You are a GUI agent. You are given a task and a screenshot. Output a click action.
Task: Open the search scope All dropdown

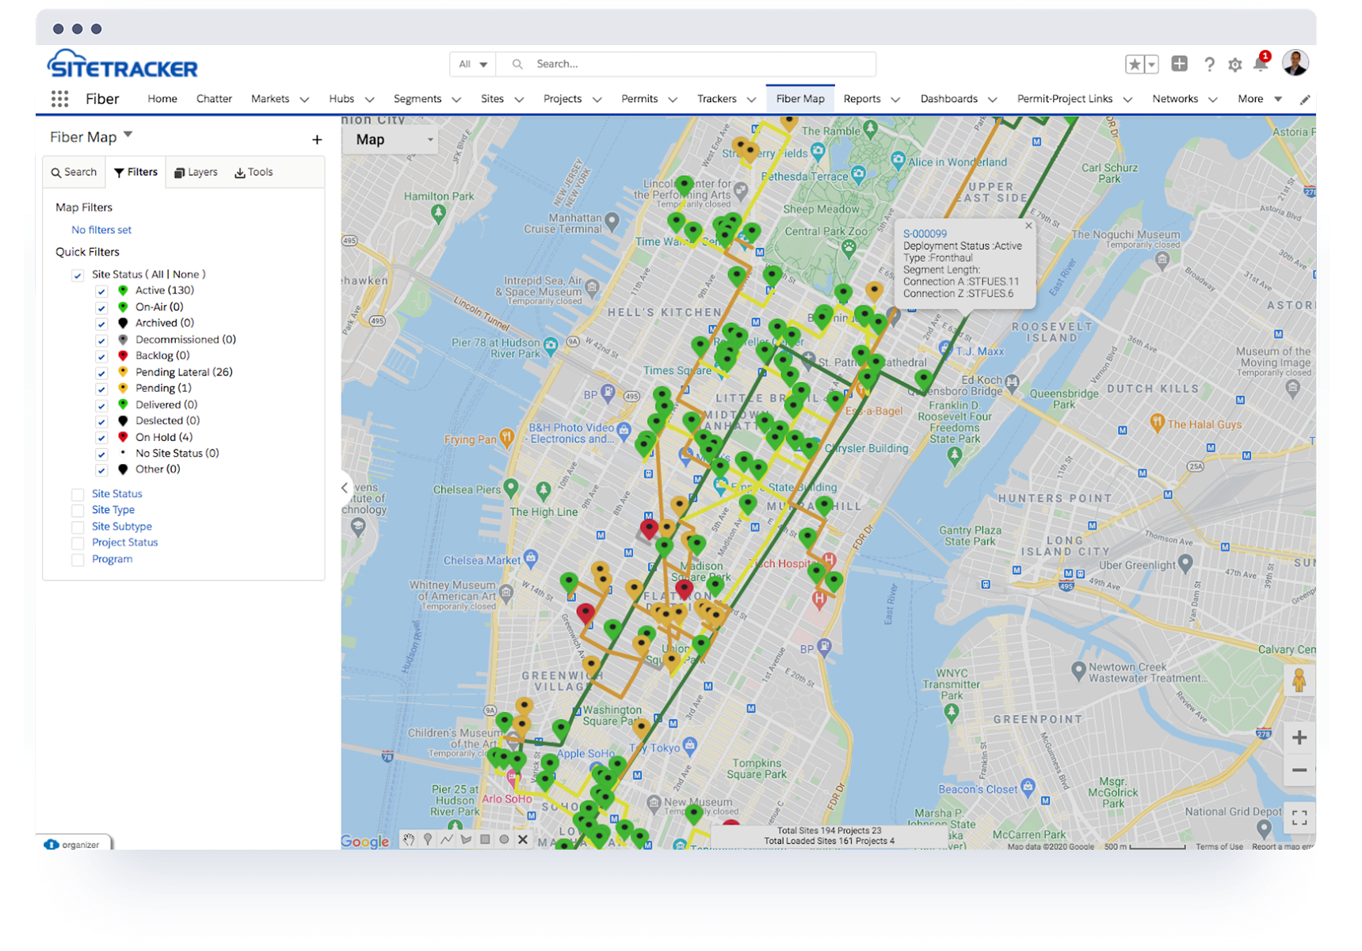pyautogui.click(x=473, y=64)
